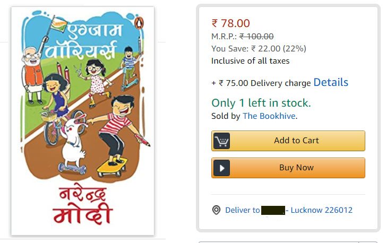The image size is (386, 243).
Task: Click the Only 1 left in stock notice
Action: point(261,103)
